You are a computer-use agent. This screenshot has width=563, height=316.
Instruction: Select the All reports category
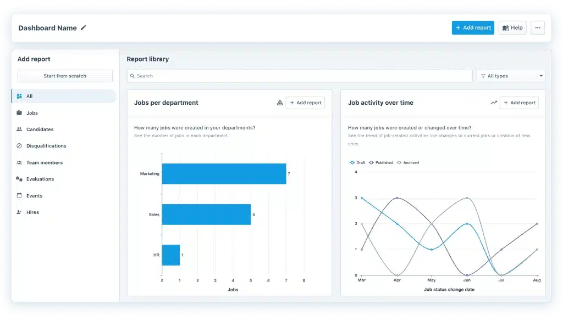[x=30, y=97]
